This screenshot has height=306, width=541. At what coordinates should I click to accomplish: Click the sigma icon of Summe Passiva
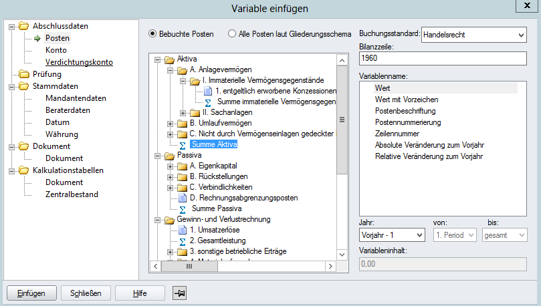tap(183, 210)
